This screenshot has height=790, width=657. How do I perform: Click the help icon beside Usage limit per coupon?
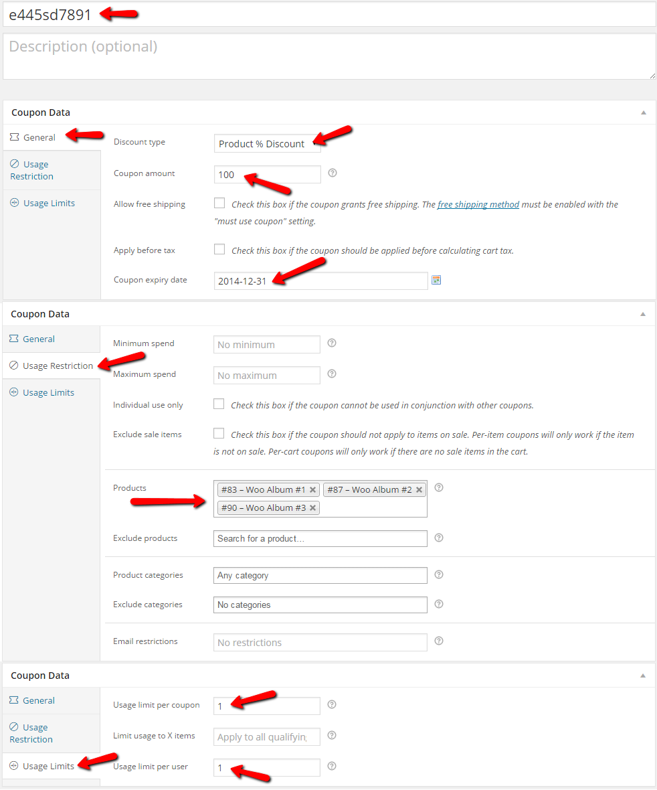pyautogui.click(x=333, y=704)
